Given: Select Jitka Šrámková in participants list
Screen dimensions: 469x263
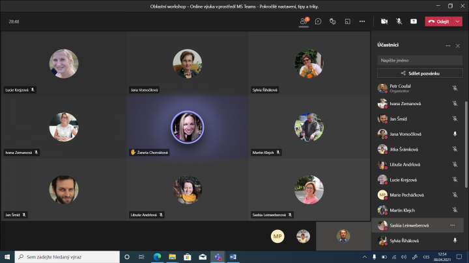Looking at the screenshot, I should 418,149.
